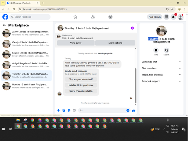Open the notifications bell with badge

[x=173, y=17]
